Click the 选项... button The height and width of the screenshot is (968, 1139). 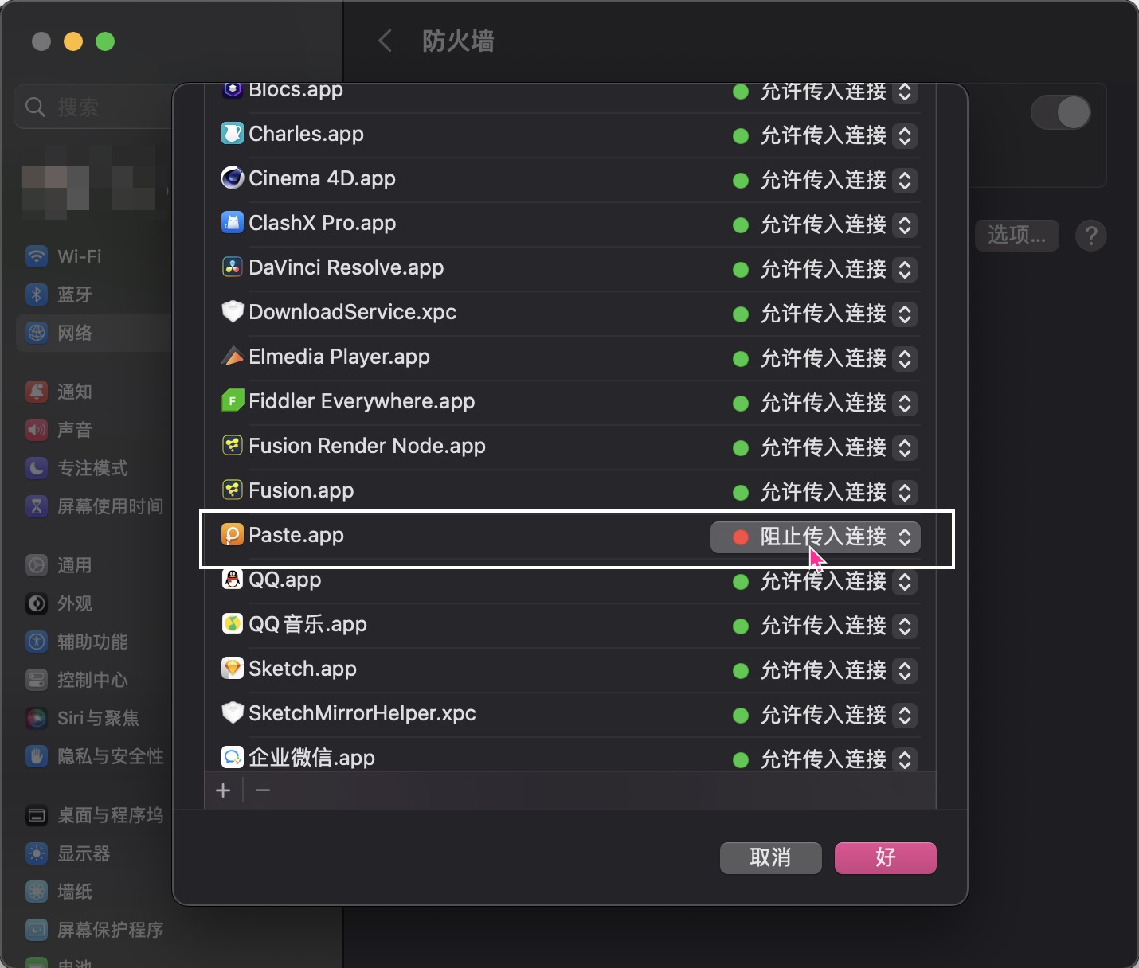(x=1016, y=236)
